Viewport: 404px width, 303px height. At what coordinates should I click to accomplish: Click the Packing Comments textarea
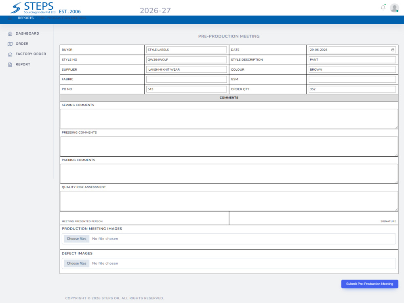click(229, 174)
